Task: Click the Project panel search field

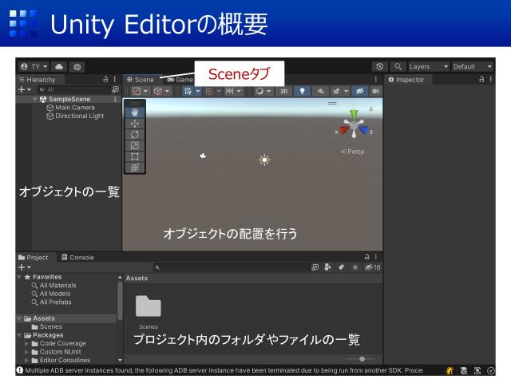Action: (x=232, y=267)
